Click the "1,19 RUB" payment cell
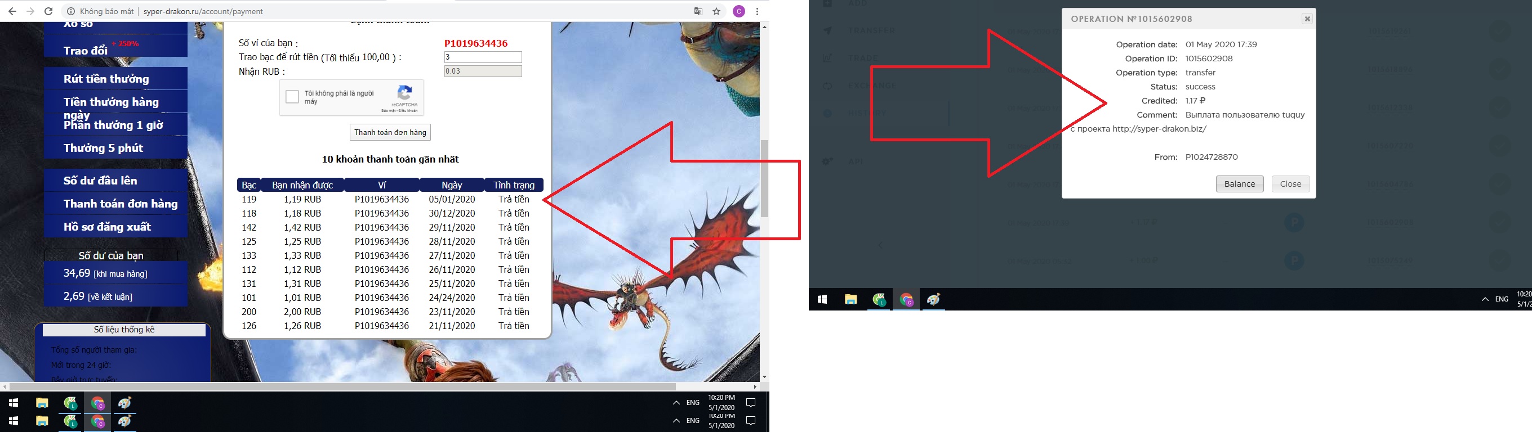Image resolution: width=1532 pixels, height=432 pixels. pos(302,200)
